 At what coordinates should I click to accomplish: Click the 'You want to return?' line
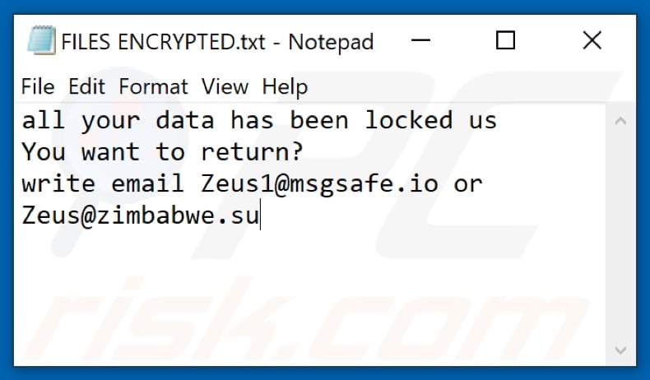[162, 152]
